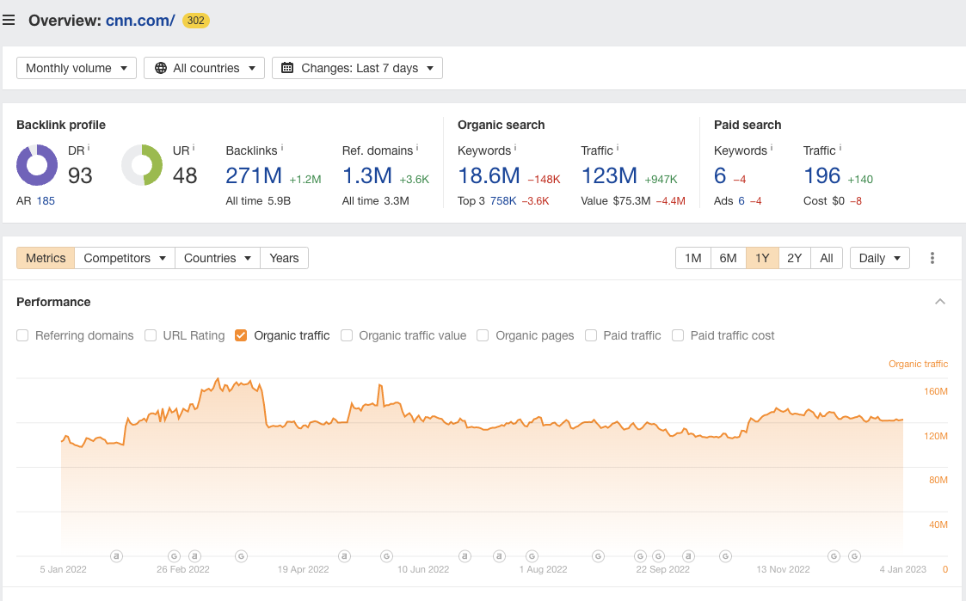Image resolution: width=966 pixels, height=601 pixels.
Task: Click the DR donut chart icon
Action: (x=37, y=165)
